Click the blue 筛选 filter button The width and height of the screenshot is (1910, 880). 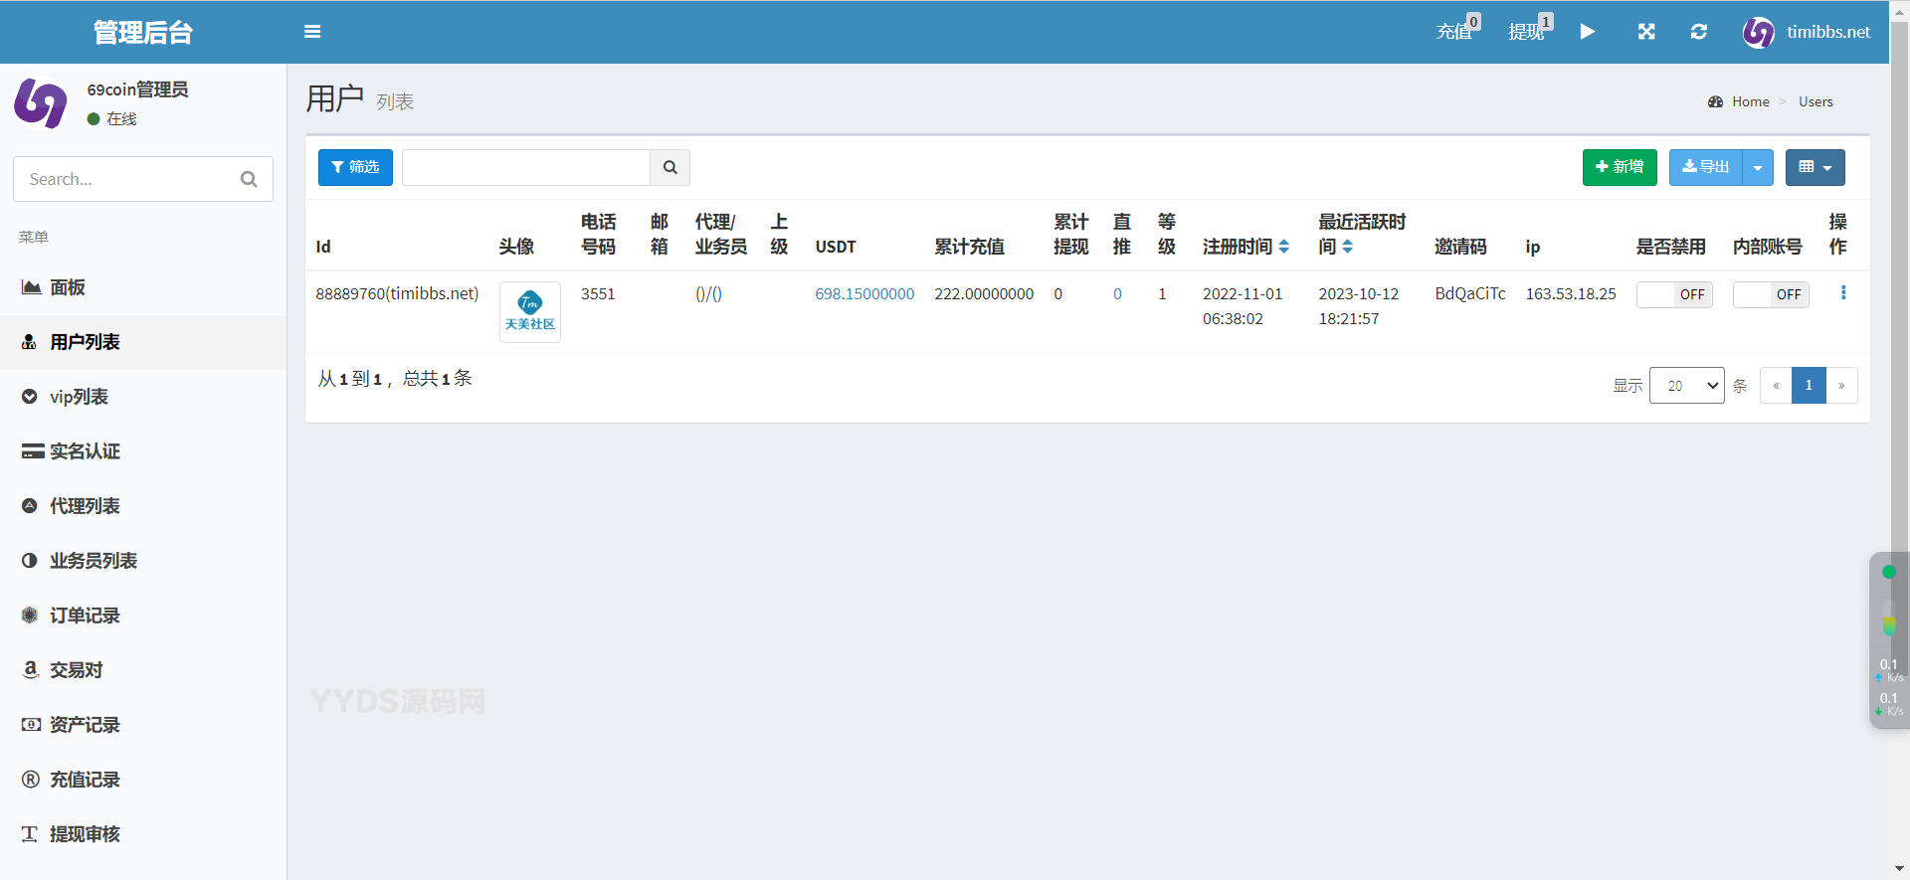tap(355, 167)
